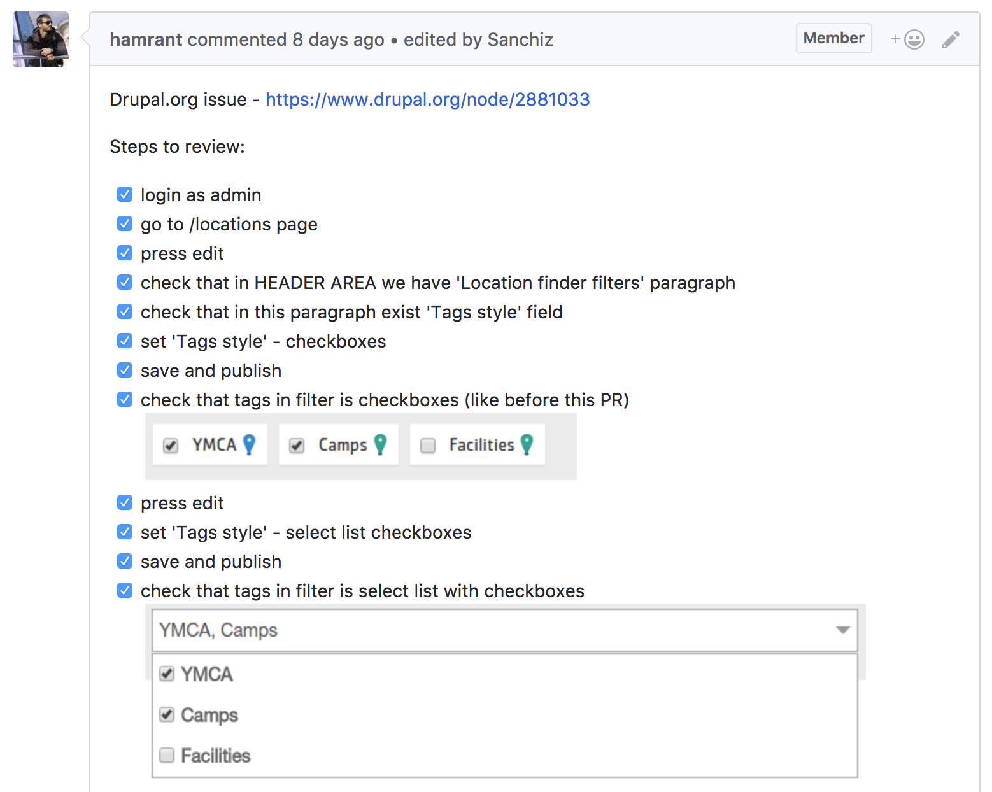The height and width of the screenshot is (792, 992).
Task: Click hamrant's profile avatar thumbnail
Action: point(41,39)
